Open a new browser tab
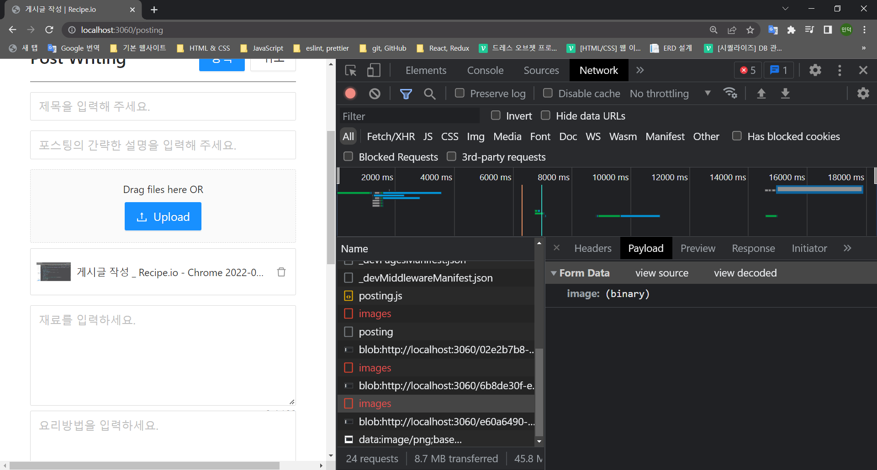This screenshot has height=470, width=877. click(154, 10)
